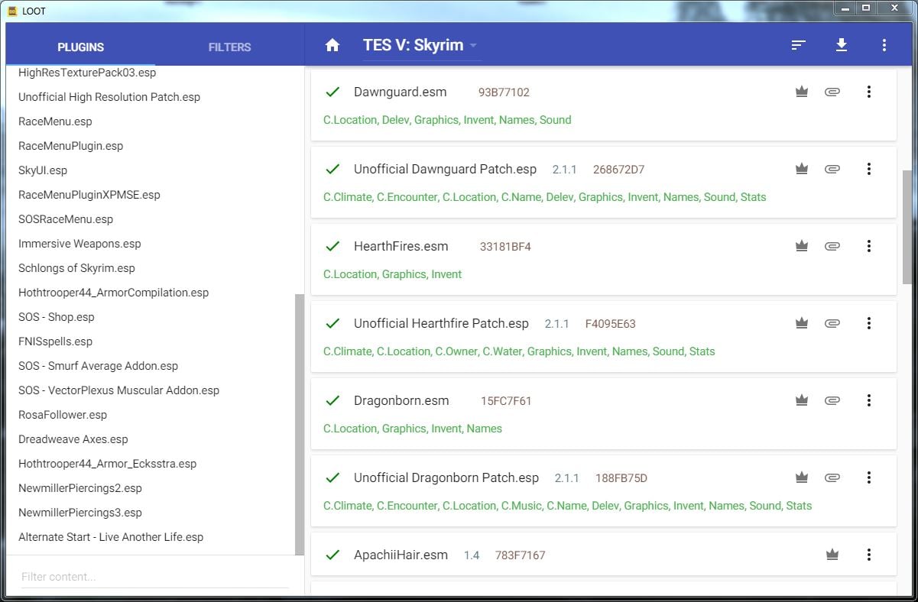Select NewmillerPiercings3.esp in sidebar
The width and height of the screenshot is (918, 602).
[80, 513]
